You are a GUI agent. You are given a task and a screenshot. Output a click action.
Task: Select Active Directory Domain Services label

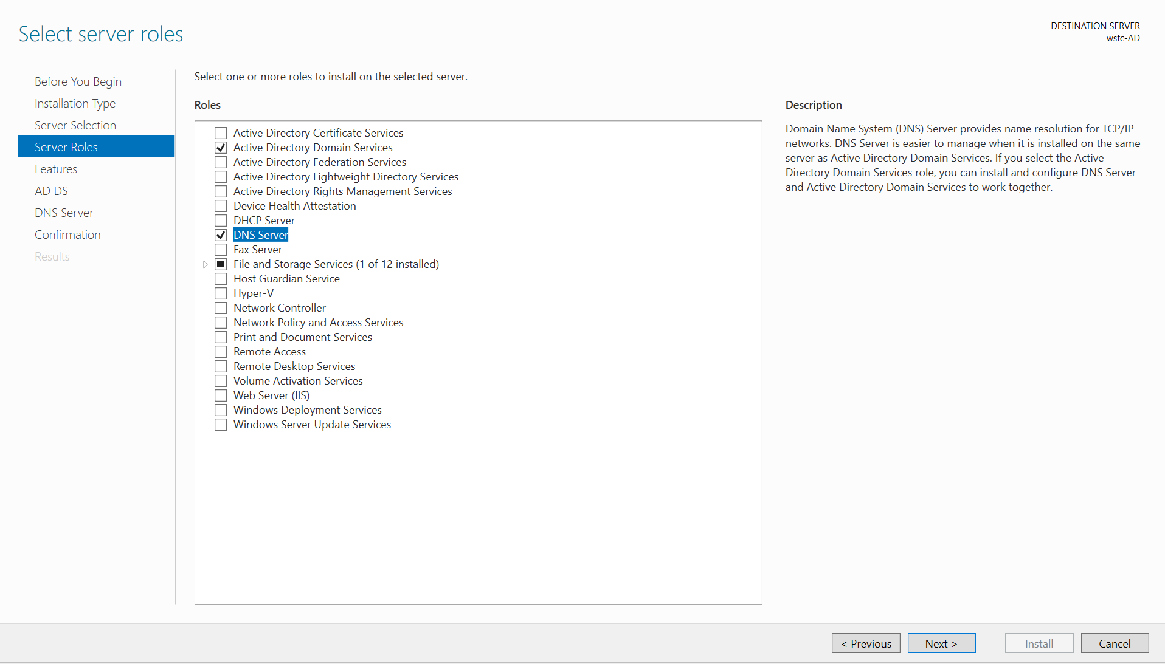313,148
